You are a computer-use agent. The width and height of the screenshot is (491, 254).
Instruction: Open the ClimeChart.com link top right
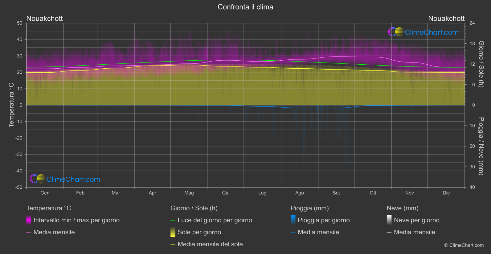point(432,32)
